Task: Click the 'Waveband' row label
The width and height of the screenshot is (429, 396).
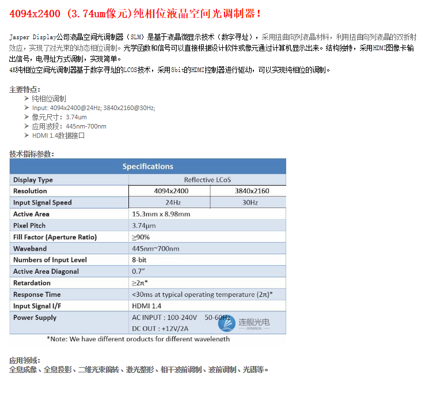Action: [30, 248]
